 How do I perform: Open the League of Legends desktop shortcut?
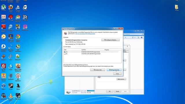pos(11,38)
